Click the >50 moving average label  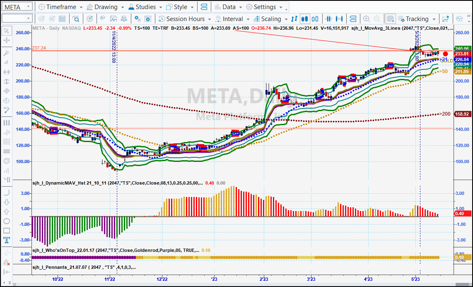coord(443,71)
